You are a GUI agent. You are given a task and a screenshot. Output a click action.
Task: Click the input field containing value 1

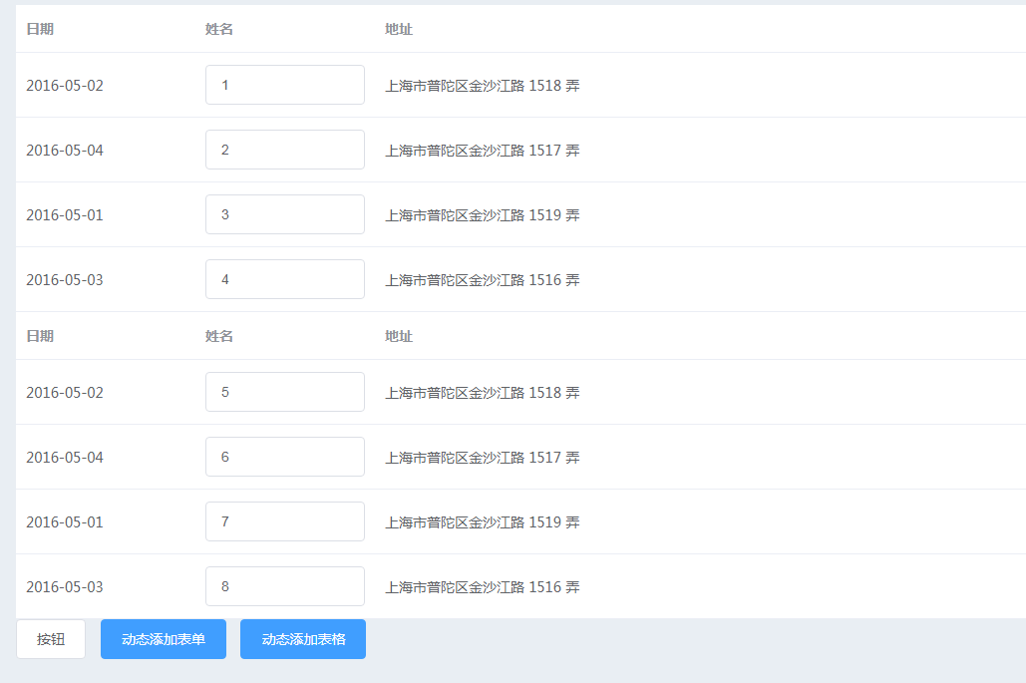[x=284, y=85]
